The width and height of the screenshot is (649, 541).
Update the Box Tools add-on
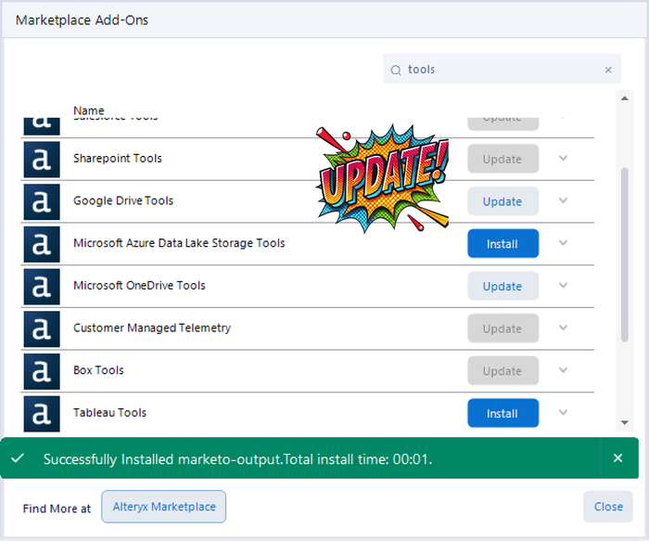[503, 371]
